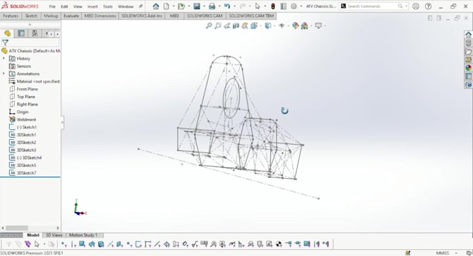
Task: Save the document with the floppy icon
Action: point(197,6)
